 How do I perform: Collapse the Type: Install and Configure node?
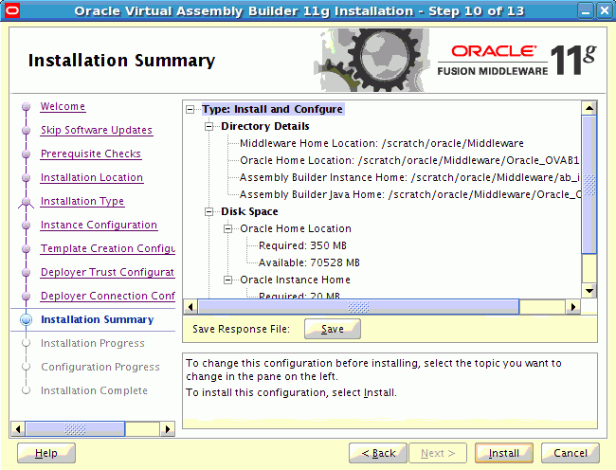click(190, 109)
